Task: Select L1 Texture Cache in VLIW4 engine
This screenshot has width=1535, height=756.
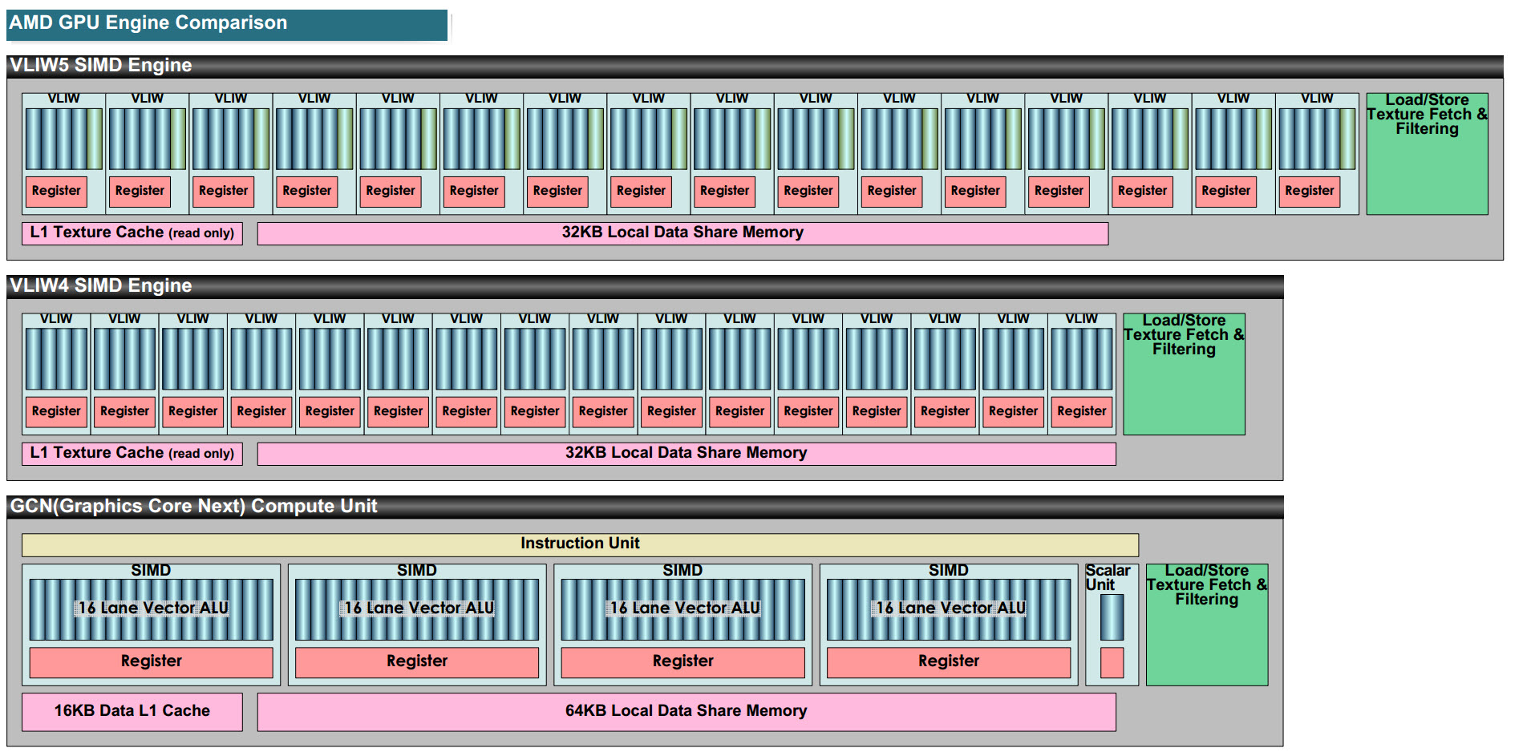Action: coord(132,454)
